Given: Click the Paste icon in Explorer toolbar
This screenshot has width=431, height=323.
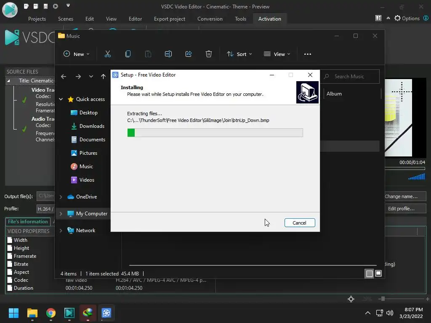Looking at the screenshot, I should pos(148,54).
